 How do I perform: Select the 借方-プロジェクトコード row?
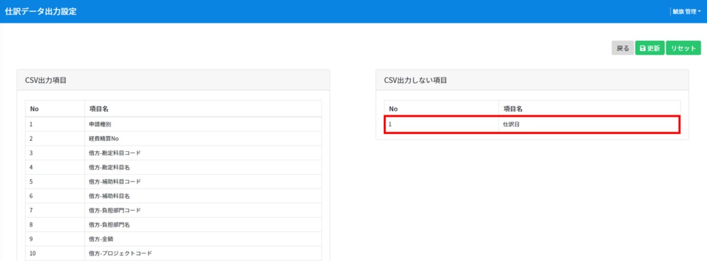pos(173,254)
